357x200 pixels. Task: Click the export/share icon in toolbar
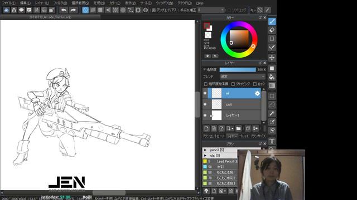point(14,10)
